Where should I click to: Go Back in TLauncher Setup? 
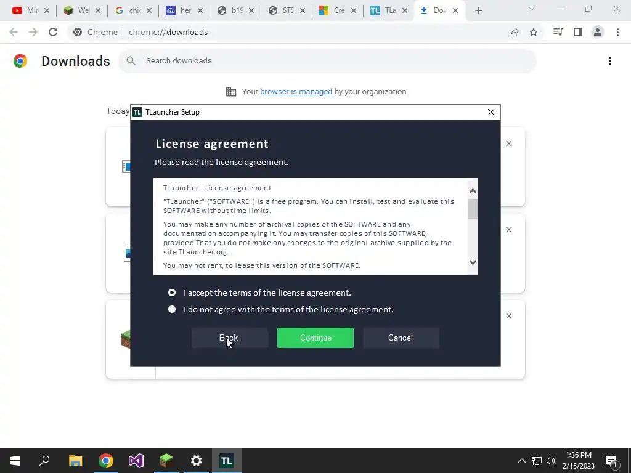point(229,338)
